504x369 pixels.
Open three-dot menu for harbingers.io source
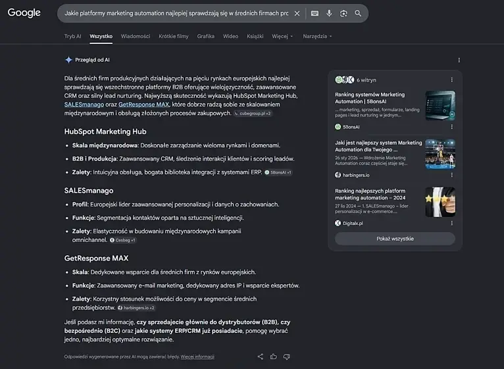point(451,175)
